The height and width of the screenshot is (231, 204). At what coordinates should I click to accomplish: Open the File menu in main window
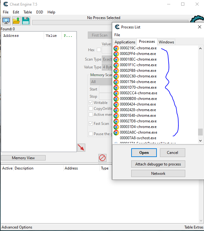6,12
